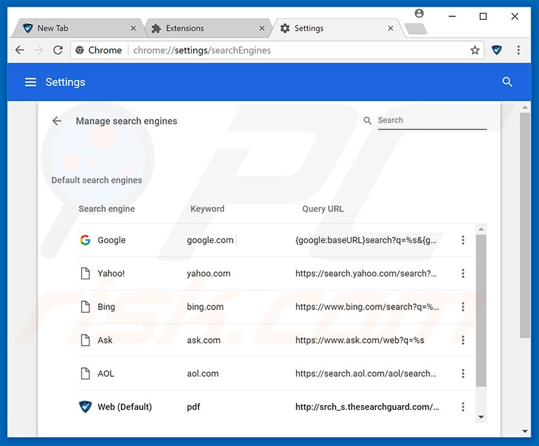The image size is (539, 446).
Task: Click the {google:baseURL} query URL
Action: point(366,240)
